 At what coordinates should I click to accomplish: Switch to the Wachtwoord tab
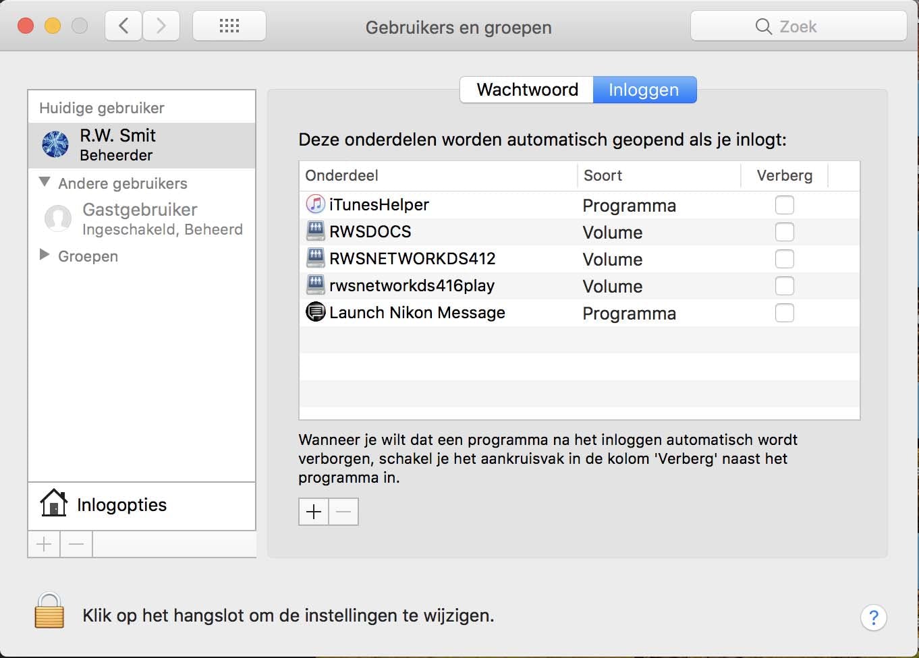pos(527,90)
